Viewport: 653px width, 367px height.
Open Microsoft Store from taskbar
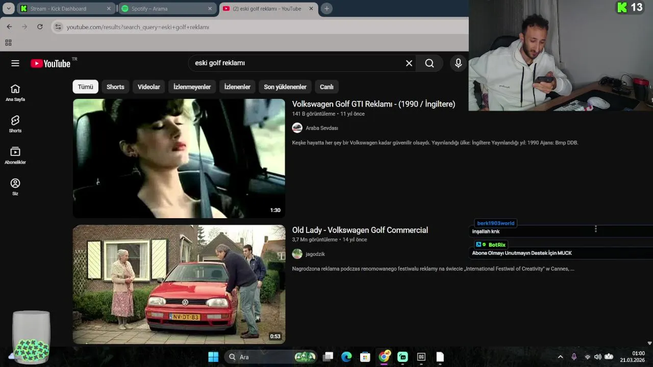pyautogui.click(x=365, y=357)
